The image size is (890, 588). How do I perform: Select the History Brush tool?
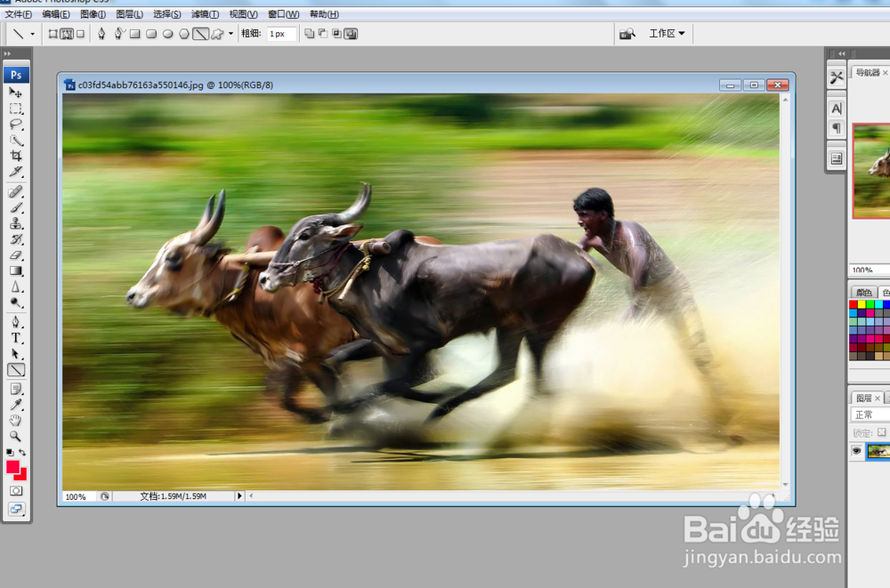click(x=16, y=239)
